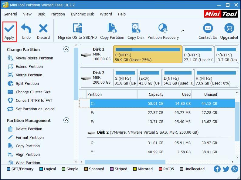The image size is (241, 180).
Task: Select Format Partition action
Action: [x=25, y=137]
